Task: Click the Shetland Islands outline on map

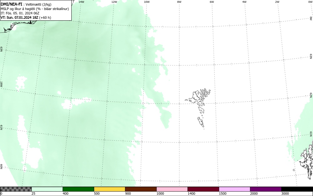Action: click(x=306, y=160)
